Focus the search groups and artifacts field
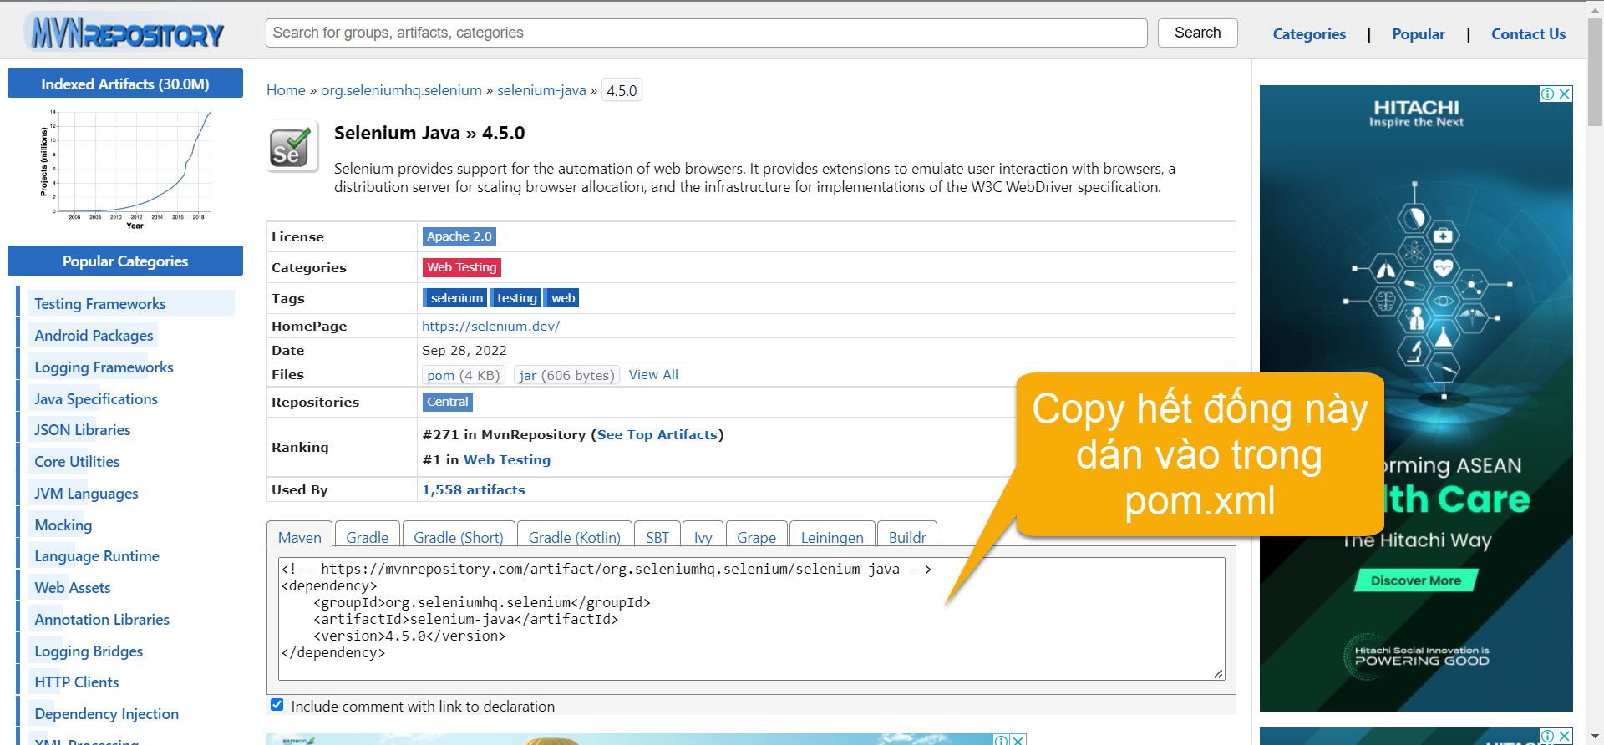The image size is (1604, 745). pos(706,33)
